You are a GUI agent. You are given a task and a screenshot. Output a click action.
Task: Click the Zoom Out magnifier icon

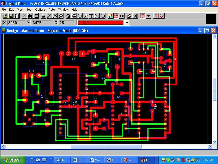click(55, 16)
